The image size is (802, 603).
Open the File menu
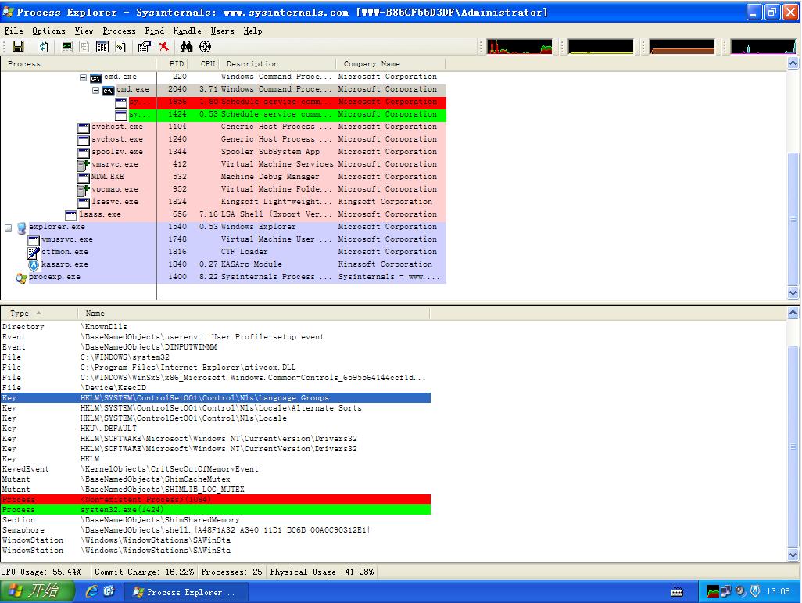point(14,31)
